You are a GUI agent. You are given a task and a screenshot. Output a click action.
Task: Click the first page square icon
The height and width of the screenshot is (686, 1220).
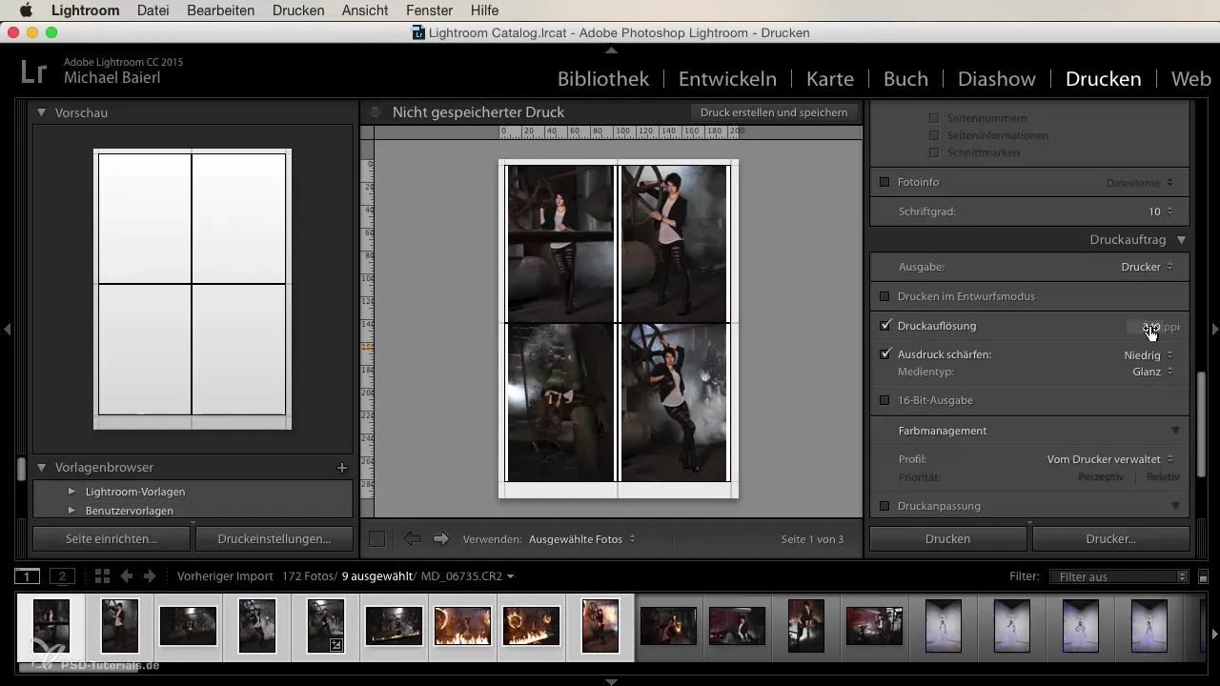[376, 539]
